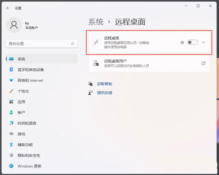Click the 获取帮助 link

point(104,84)
